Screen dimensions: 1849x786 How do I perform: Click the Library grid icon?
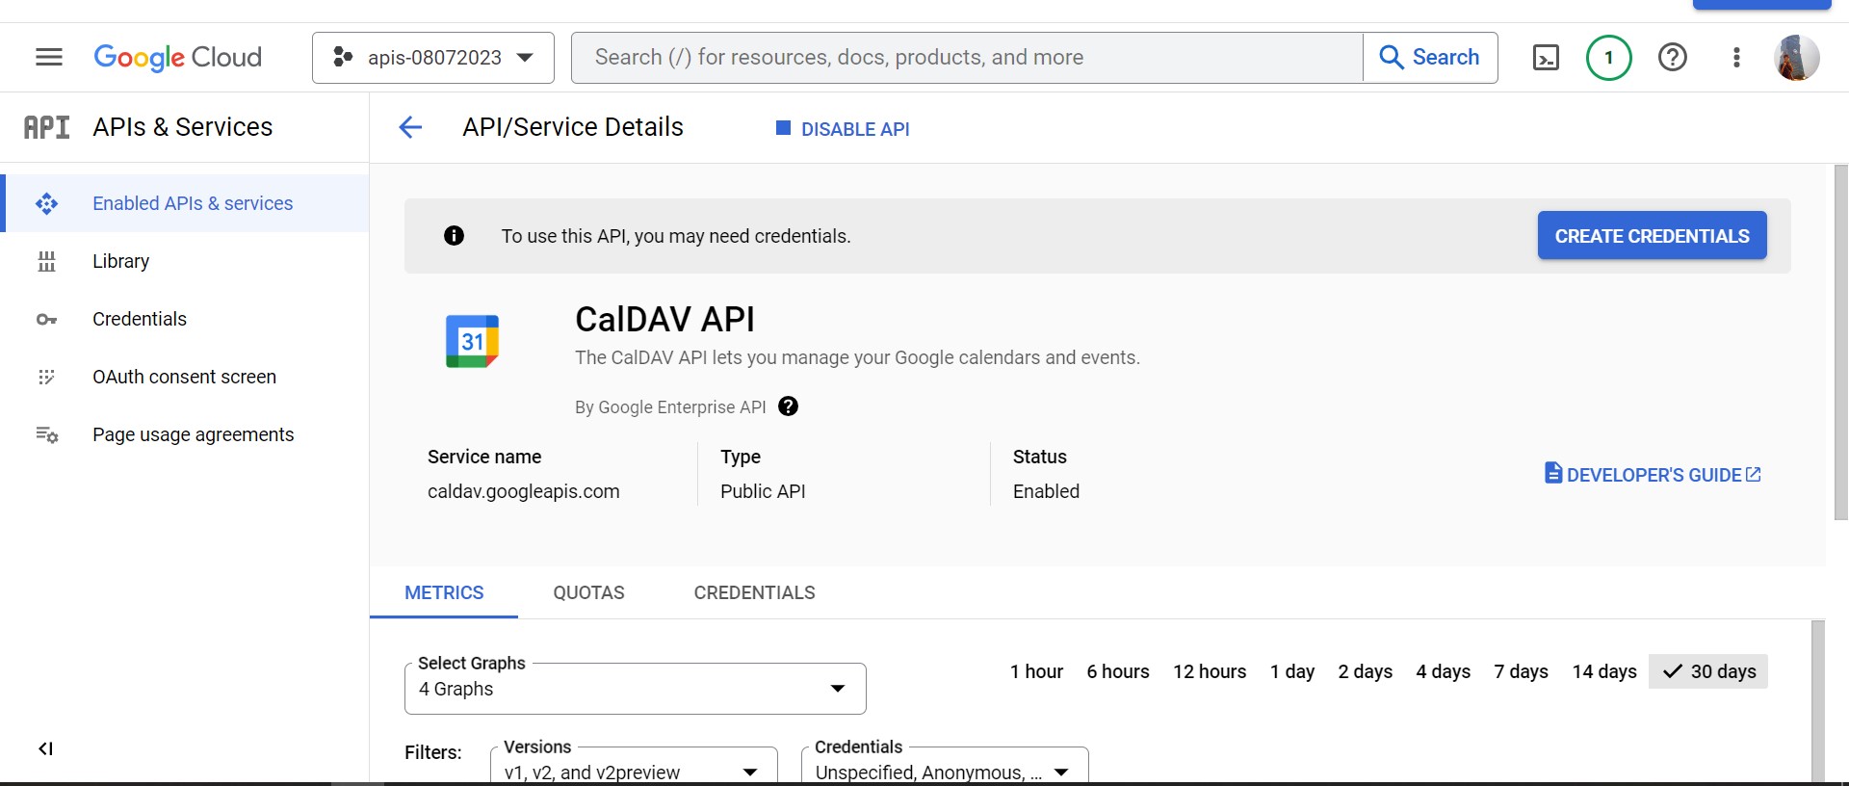pyautogui.click(x=46, y=261)
